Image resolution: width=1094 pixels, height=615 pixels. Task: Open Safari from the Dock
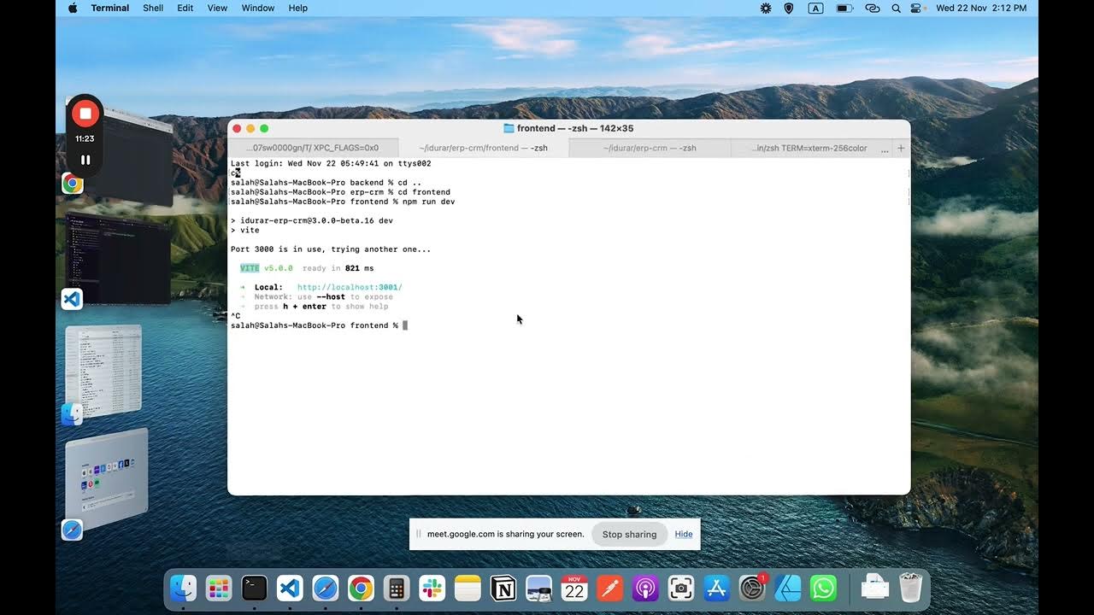(326, 588)
